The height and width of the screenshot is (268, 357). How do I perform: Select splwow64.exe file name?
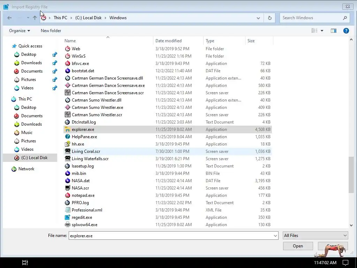(84, 225)
